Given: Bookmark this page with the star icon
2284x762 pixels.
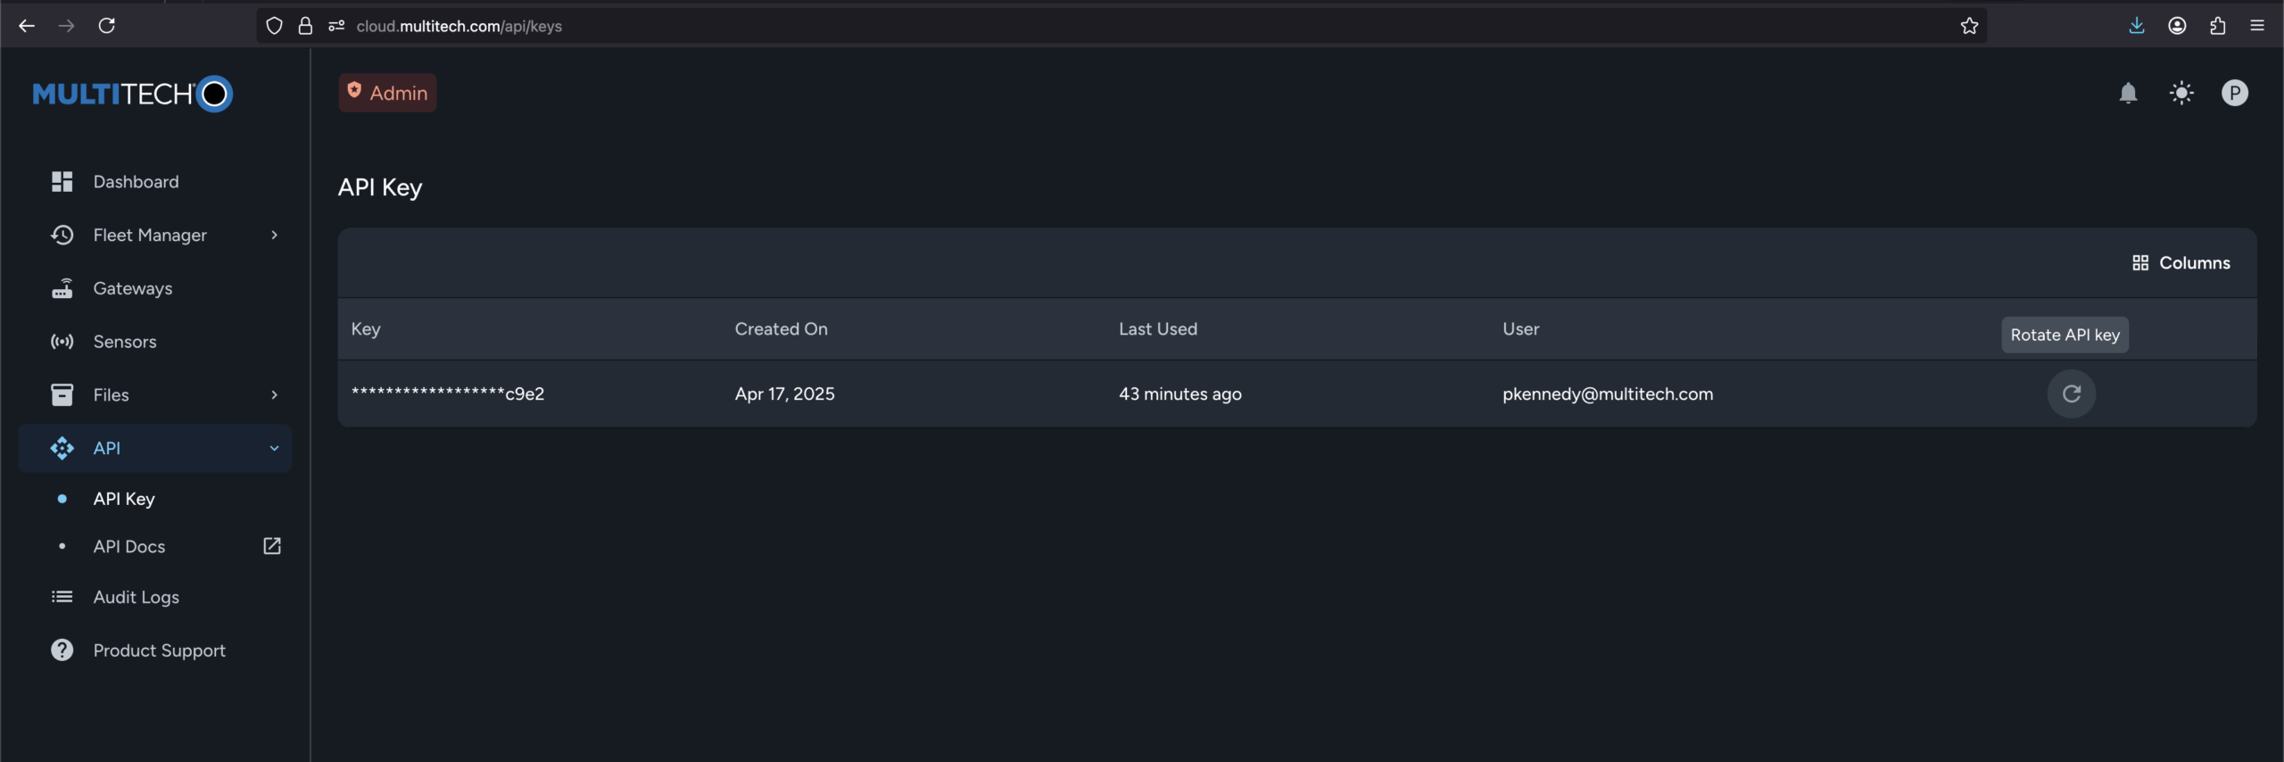Looking at the screenshot, I should 1970,26.
